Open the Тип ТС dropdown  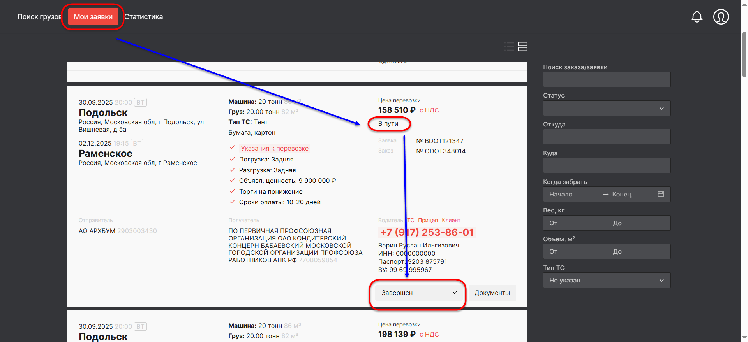click(x=606, y=280)
